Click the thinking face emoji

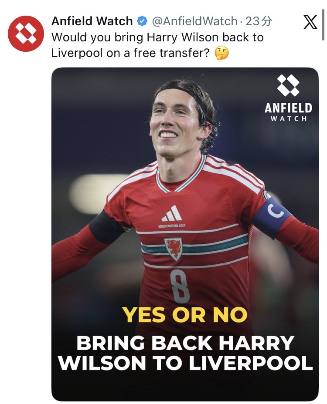coord(221,54)
